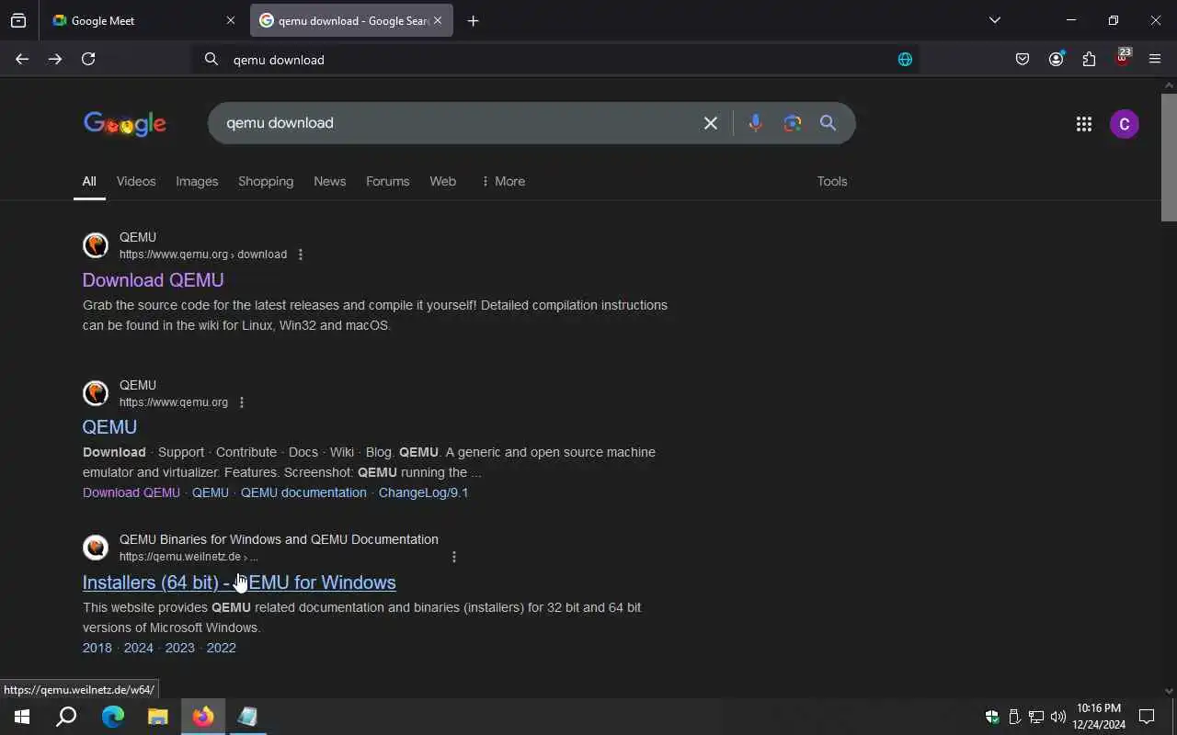Open the Extensions puzzle icon
Viewport: 1177px width, 735px height.
coord(1089,59)
